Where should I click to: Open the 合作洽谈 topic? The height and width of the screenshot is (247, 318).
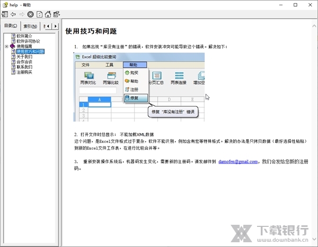point(24,62)
